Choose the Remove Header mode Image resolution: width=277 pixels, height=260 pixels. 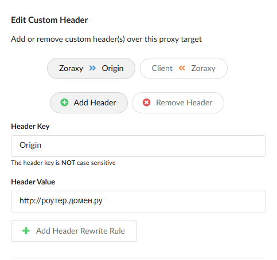(x=178, y=103)
